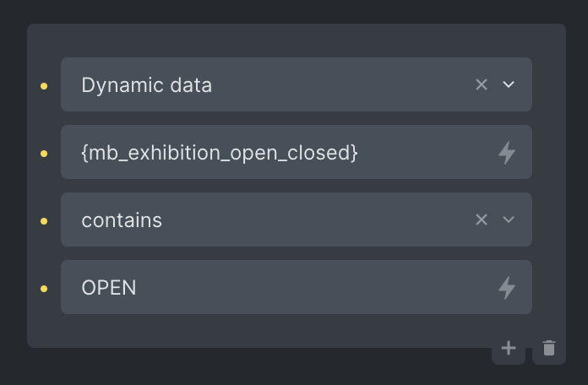Viewport: 588px width, 385px height.
Task: Click yellow dot beside mb_exhibition_open_closed field
Action: pyautogui.click(x=44, y=154)
